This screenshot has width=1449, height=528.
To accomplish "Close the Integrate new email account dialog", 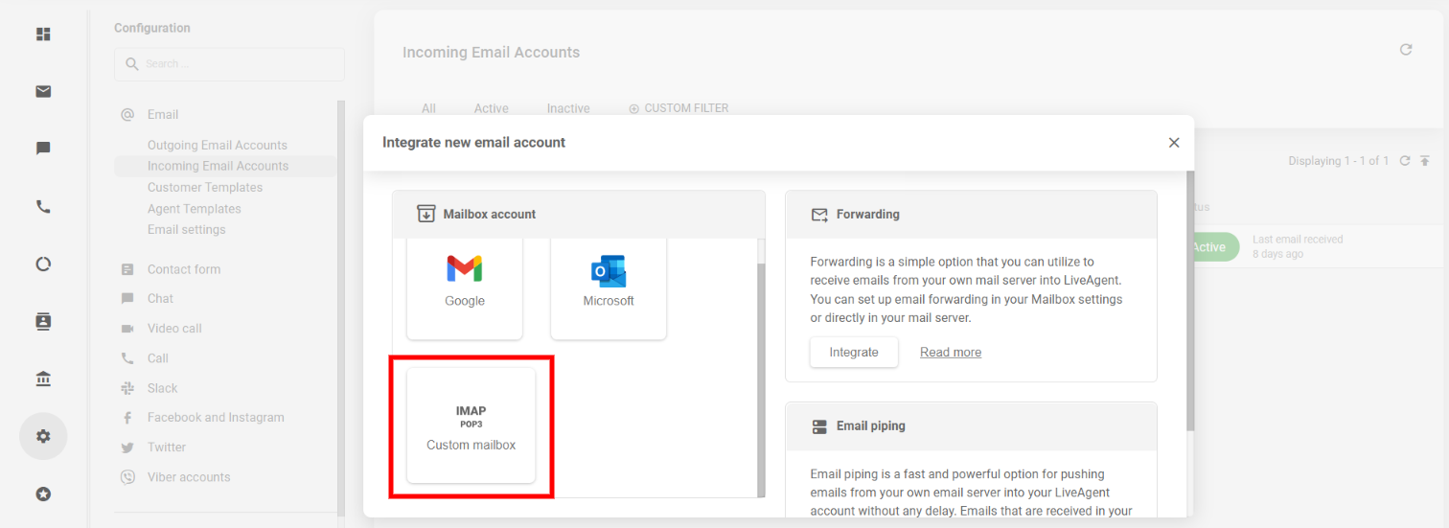I will coord(1174,143).
